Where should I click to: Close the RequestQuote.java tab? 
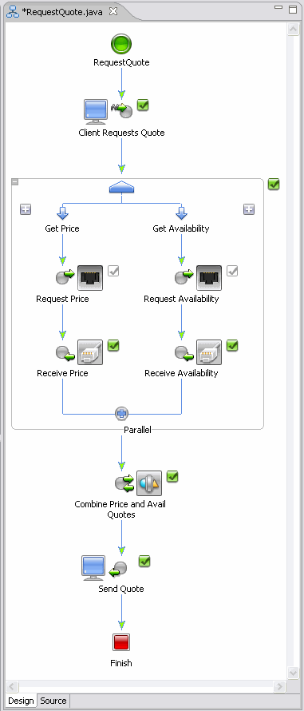tap(113, 11)
